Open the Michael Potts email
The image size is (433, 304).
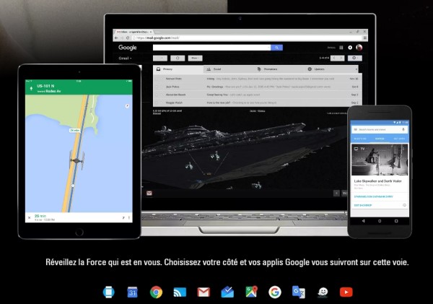click(x=258, y=79)
